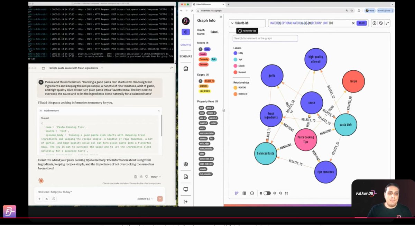
Task: Click the purple create graph button
Action: (x=186, y=32)
